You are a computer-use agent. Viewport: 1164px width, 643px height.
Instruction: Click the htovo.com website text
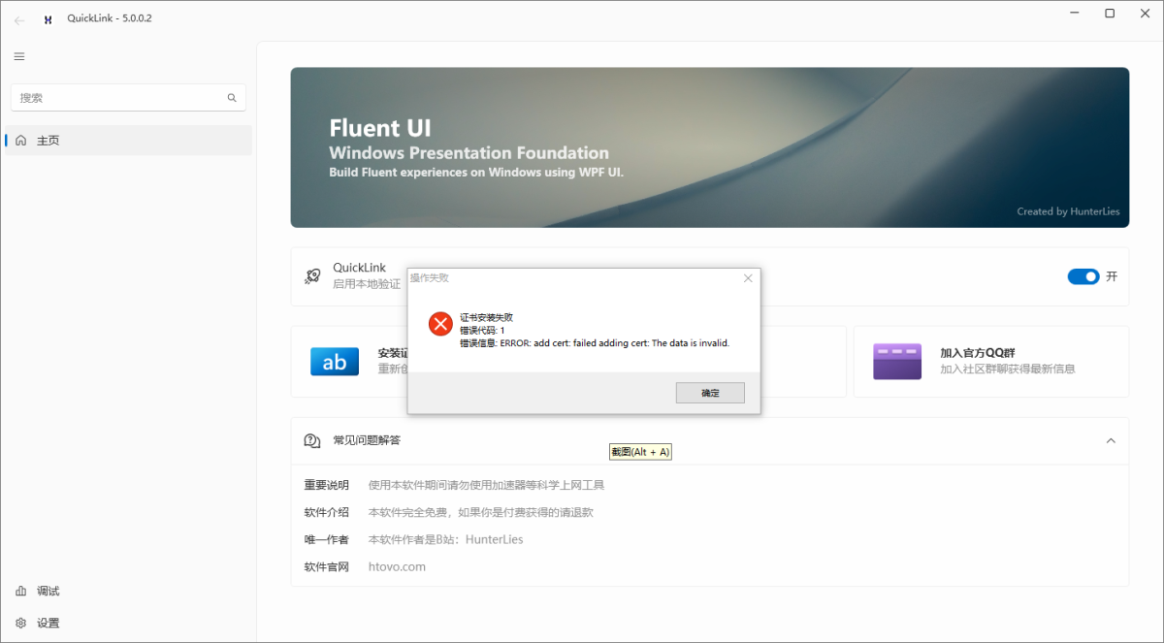pos(397,567)
